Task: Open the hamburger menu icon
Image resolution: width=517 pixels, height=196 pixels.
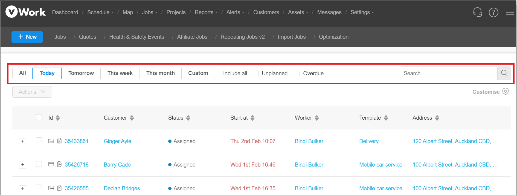Action: (510, 12)
